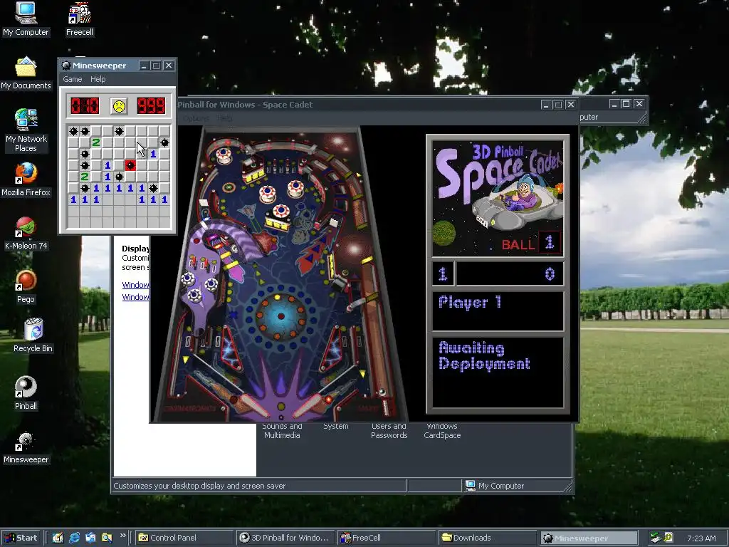Click the magnifying glass quick launch icon
The image size is (729, 547).
[107, 538]
